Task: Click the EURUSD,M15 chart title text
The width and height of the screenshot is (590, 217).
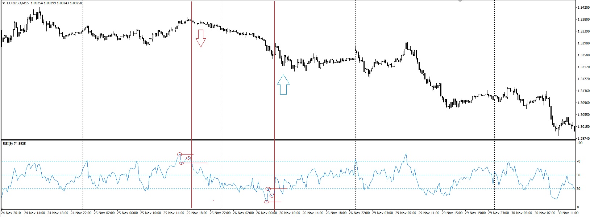Action: pyautogui.click(x=18, y=3)
